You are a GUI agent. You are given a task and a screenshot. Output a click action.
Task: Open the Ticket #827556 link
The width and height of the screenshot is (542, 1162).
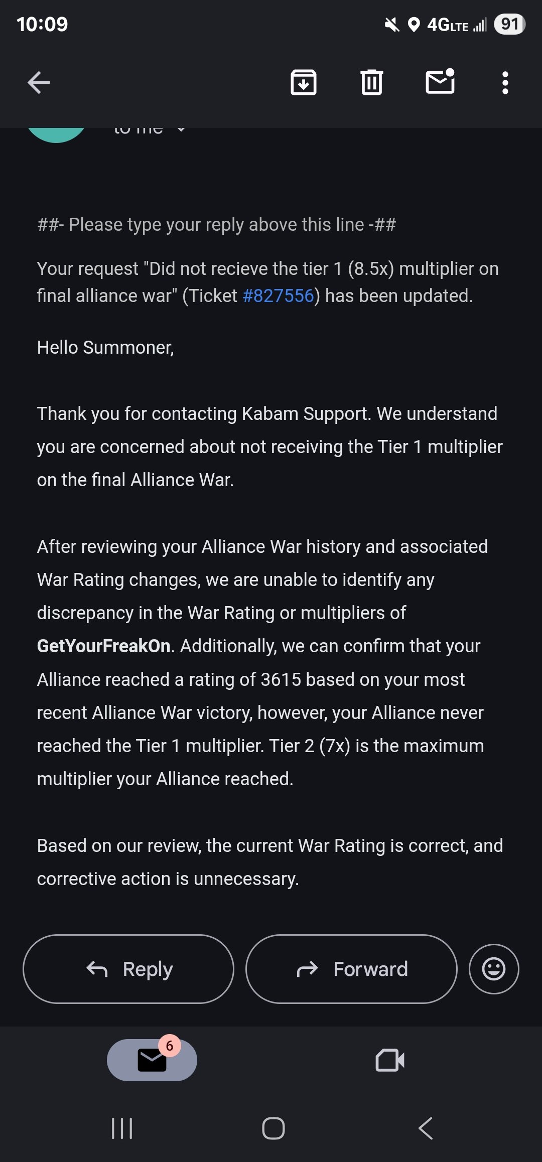[279, 296]
